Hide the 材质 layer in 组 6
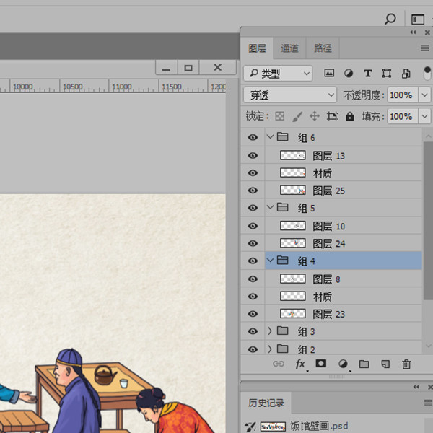The height and width of the screenshot is (433, 433). coord(253,173)
